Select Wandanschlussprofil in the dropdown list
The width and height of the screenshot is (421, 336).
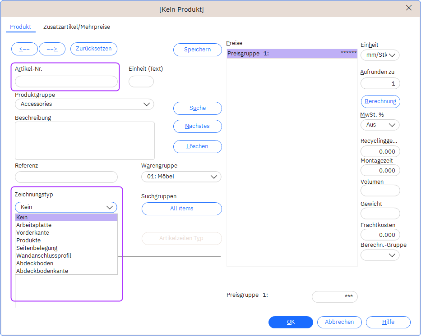click(x=44, y=256)
